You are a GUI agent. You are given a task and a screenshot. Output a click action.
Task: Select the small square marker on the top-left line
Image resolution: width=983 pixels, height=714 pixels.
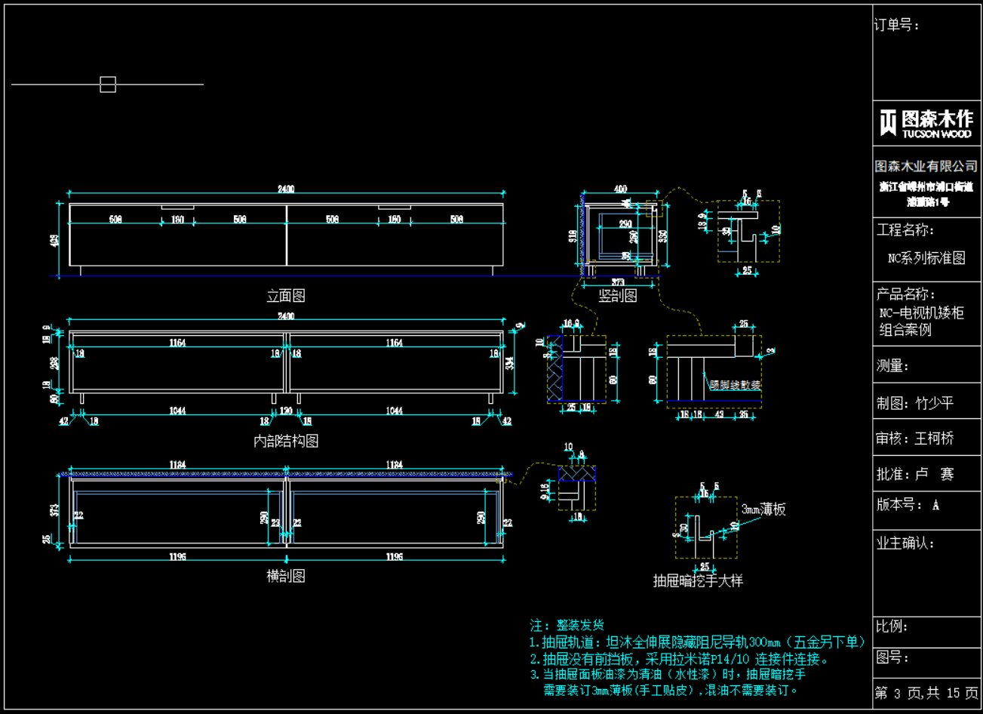tap(108, 85)
